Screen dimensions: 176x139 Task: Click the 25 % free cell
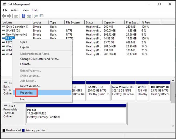pyautogui.click(x=144, y=50)
